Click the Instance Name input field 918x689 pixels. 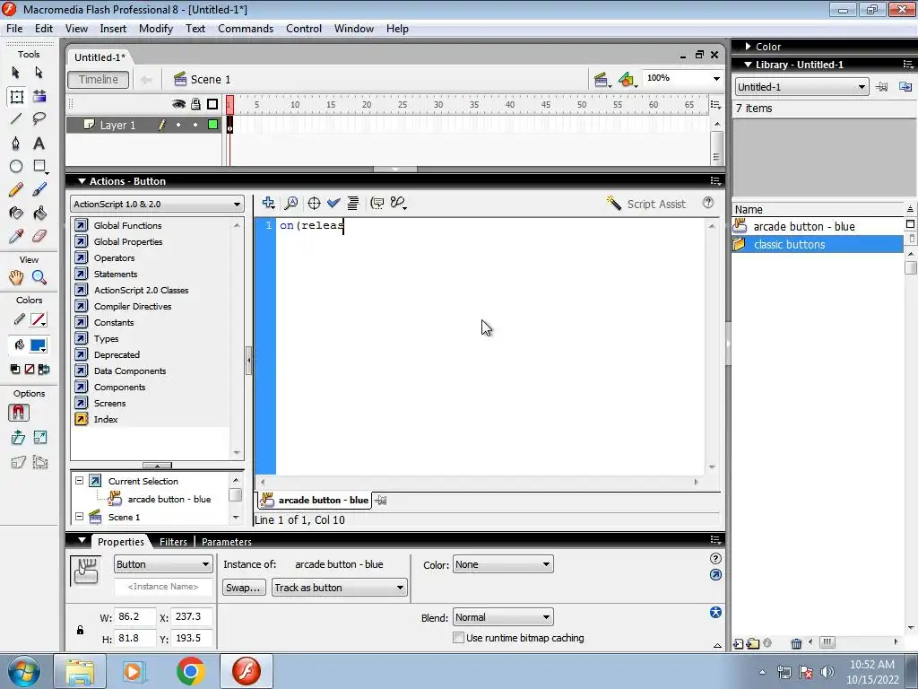tap(163, 587)
